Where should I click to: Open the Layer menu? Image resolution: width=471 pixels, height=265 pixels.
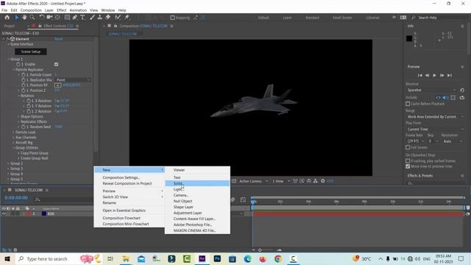[49, 10]
